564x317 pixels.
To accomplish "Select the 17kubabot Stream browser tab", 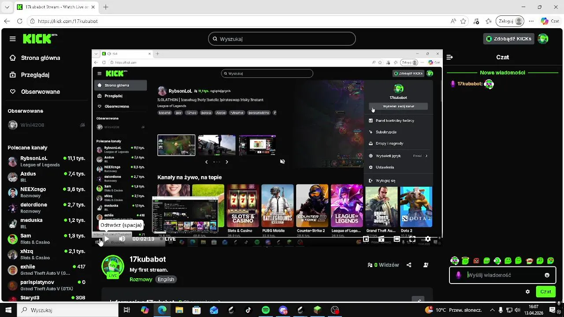I will (x=56, y=7).
